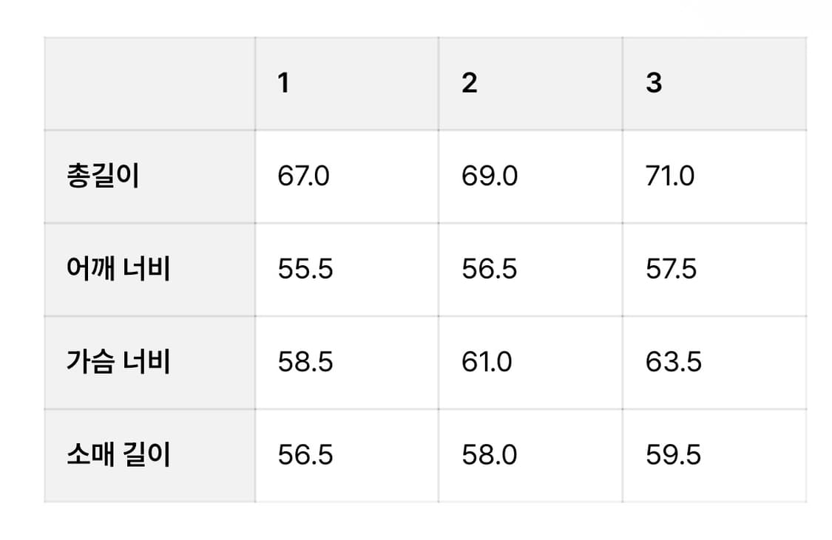
Task: Click the size 2 column header
Action: [x=470, y=83]
